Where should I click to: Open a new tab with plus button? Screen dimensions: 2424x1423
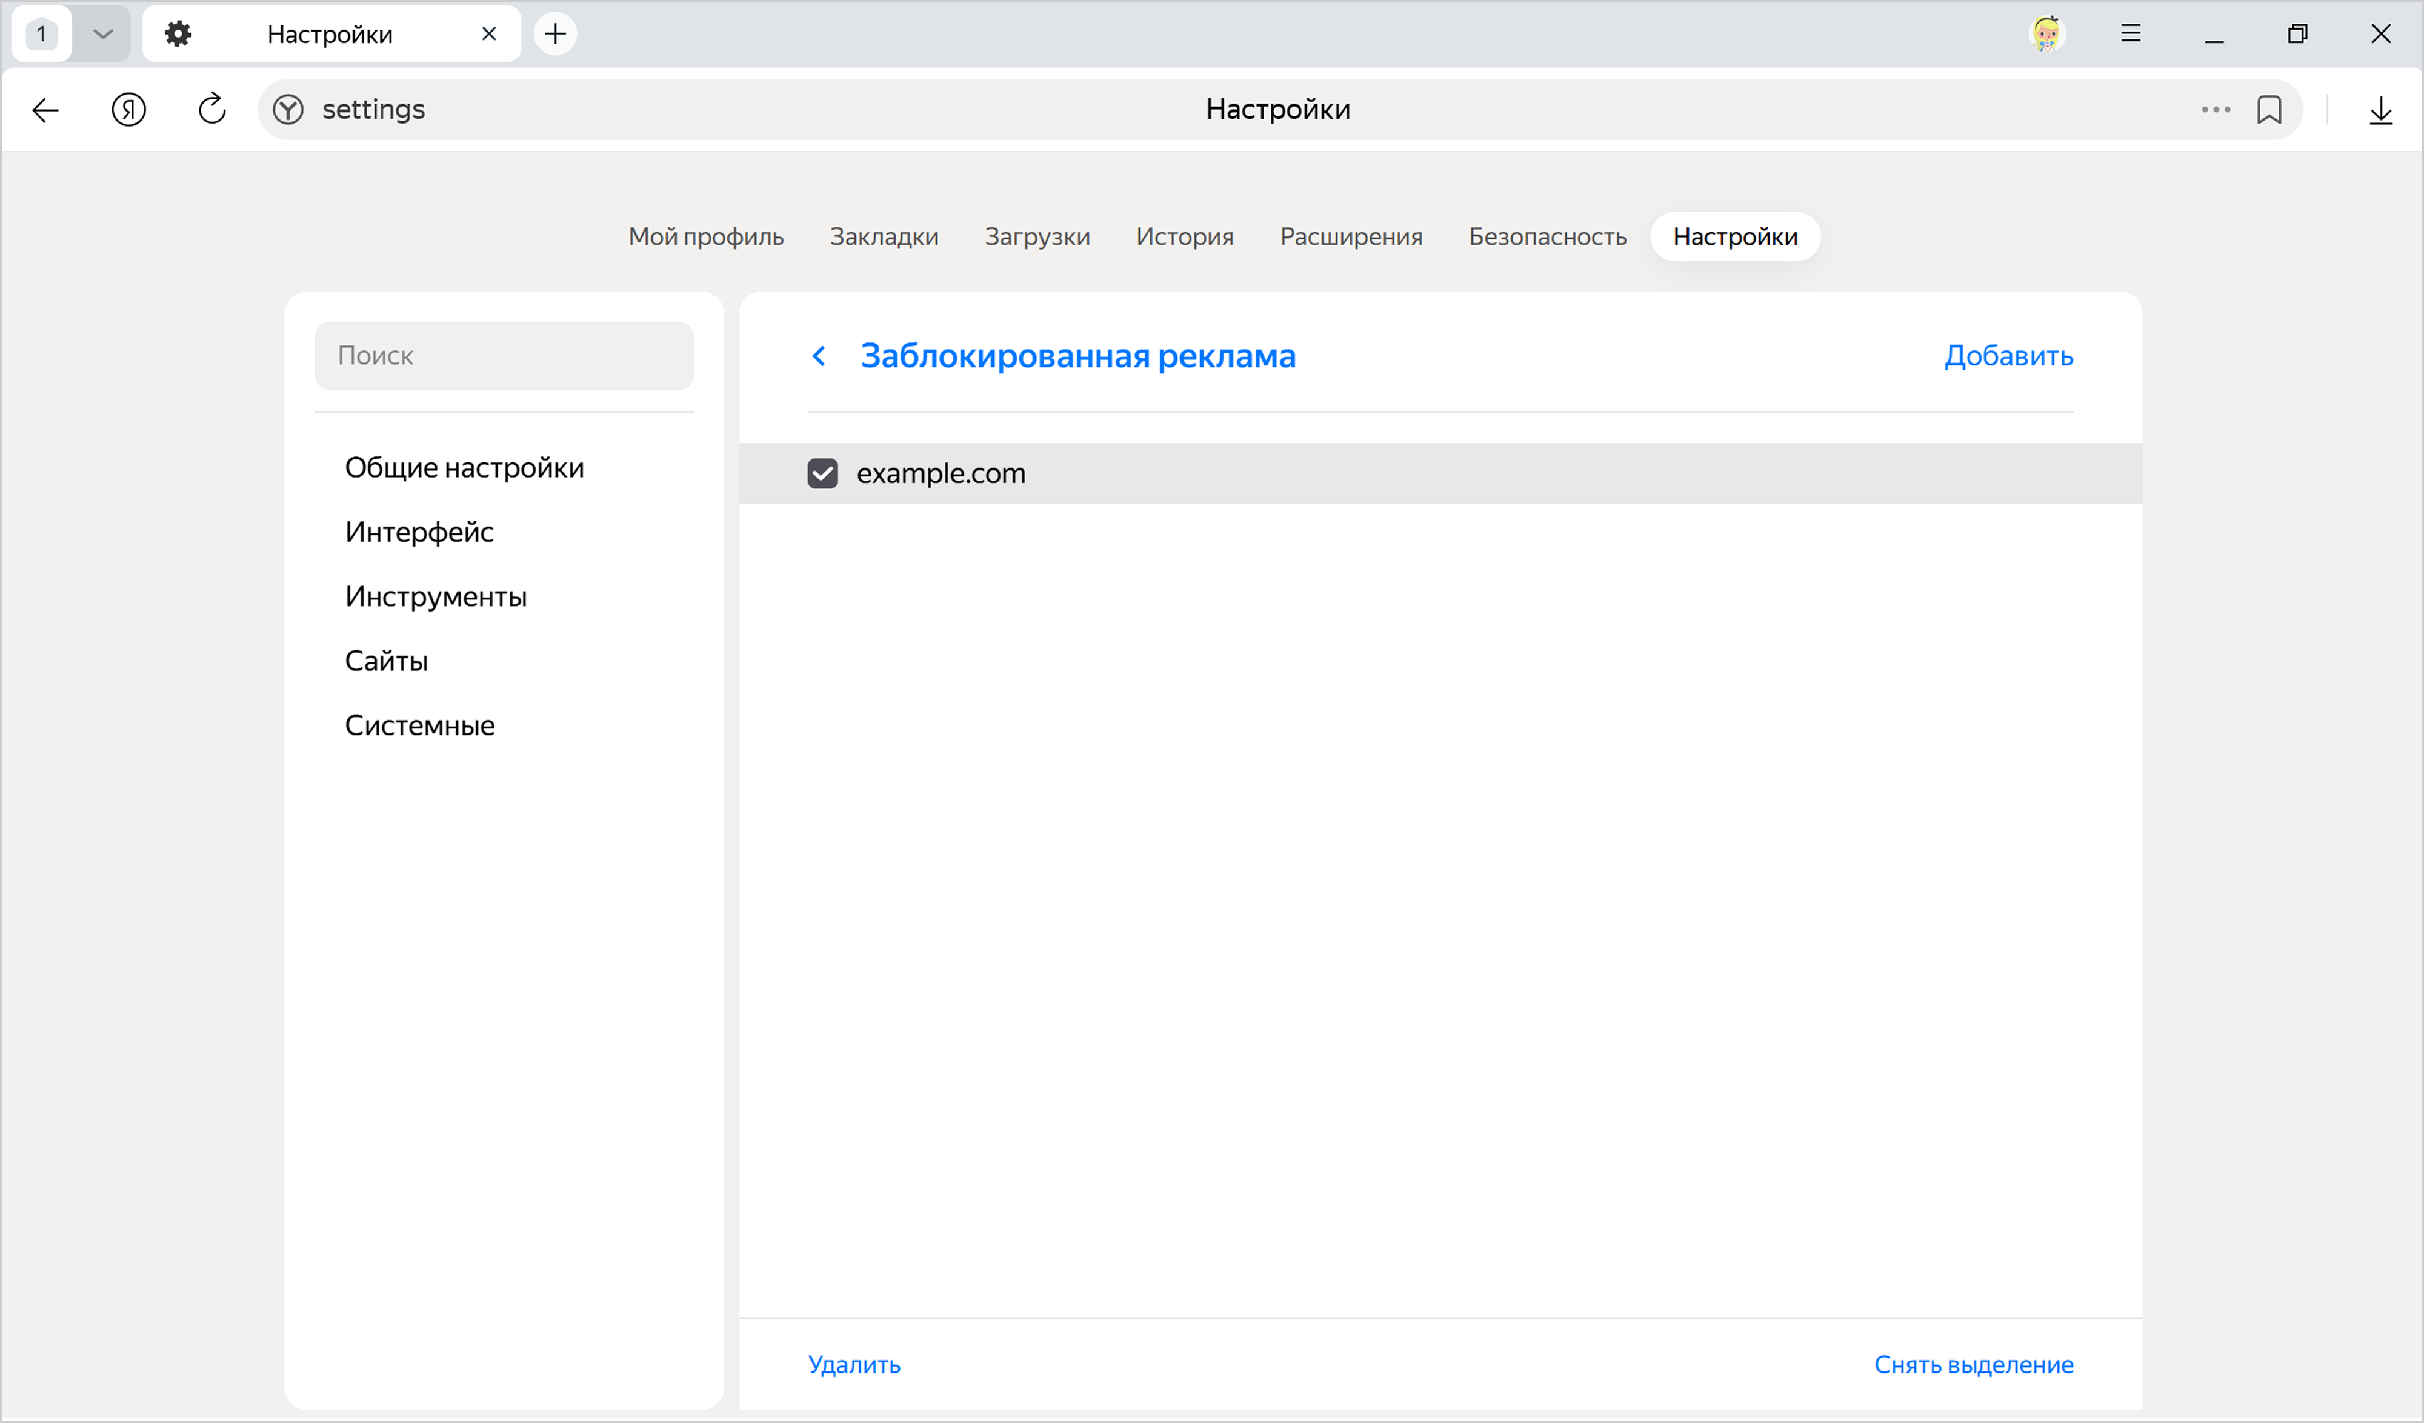click(x=555, y=34)
